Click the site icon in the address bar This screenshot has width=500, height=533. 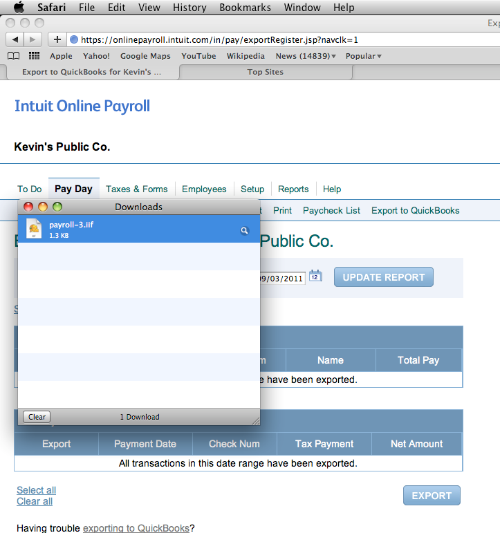74,40
